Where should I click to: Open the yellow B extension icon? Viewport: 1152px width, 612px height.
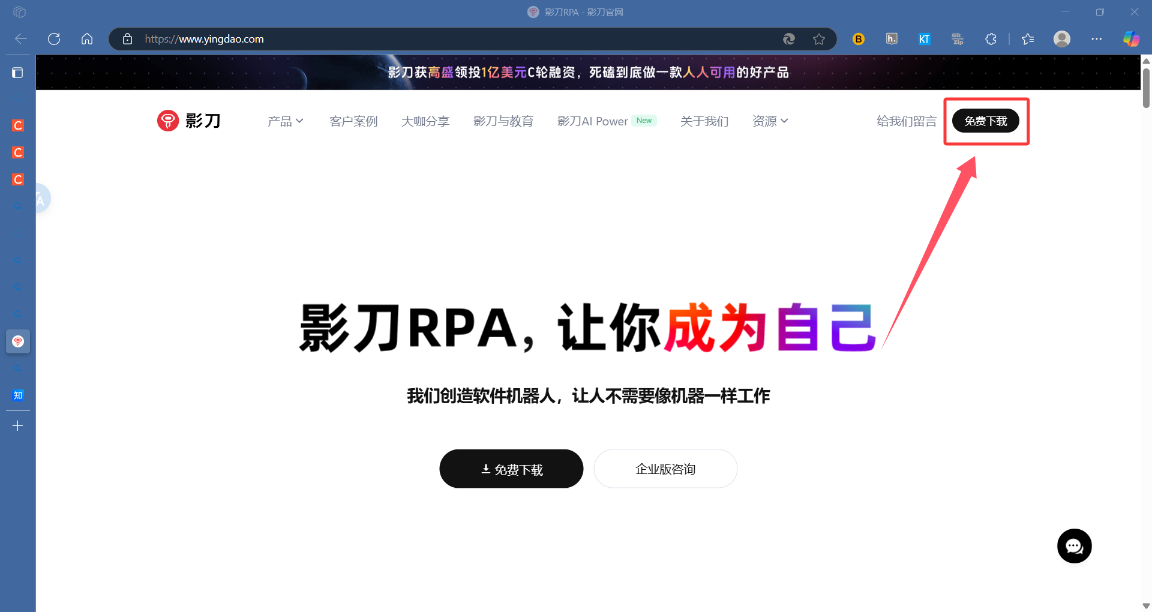pyautogui.click(x=859, y=39)
